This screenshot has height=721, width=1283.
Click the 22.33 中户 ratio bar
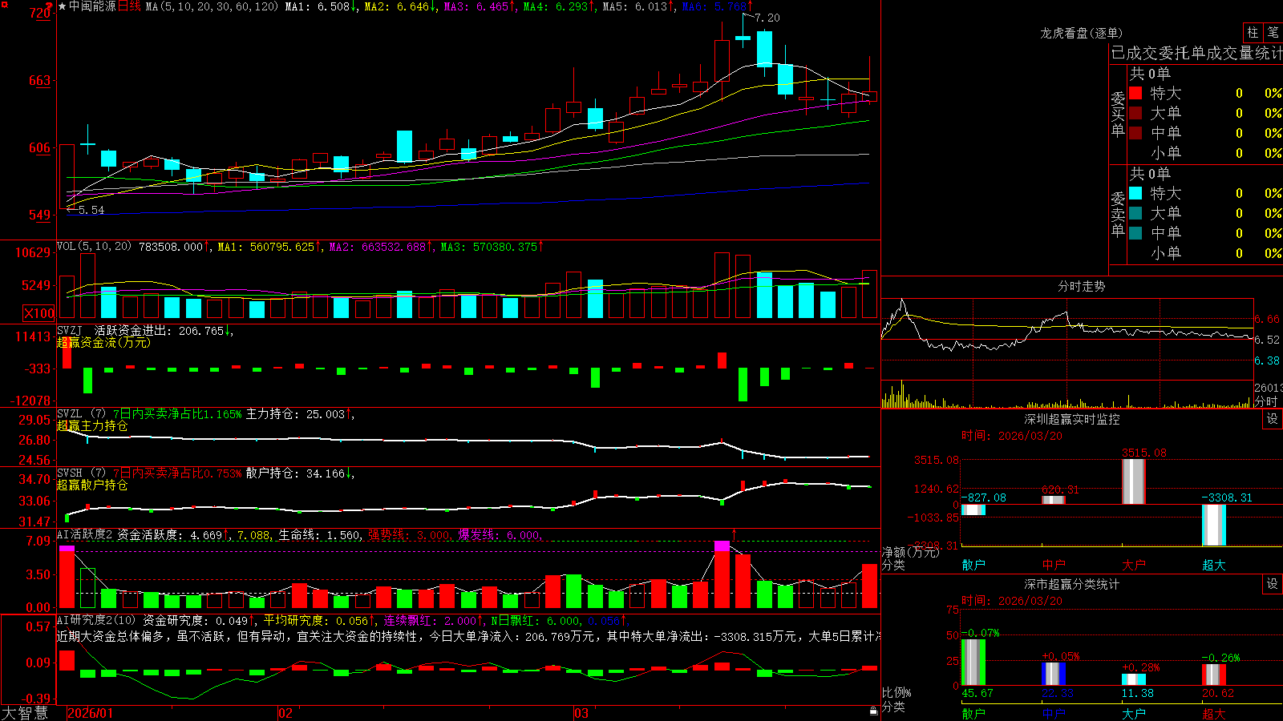pyautogui.click(x=1053, y=674)
